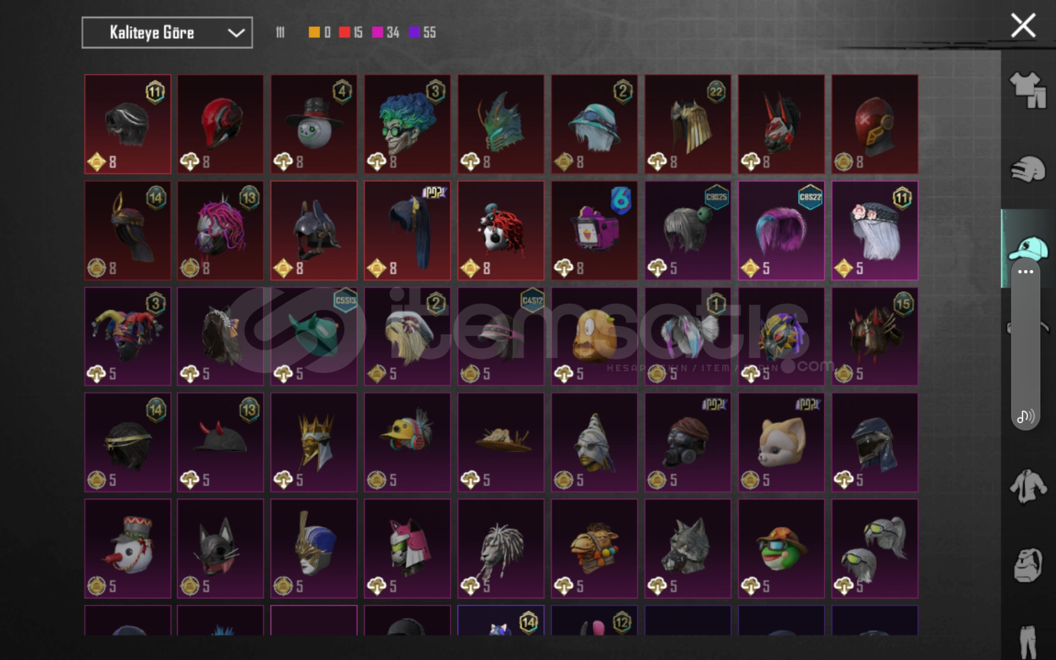Open the jacket category icon
This screenshot has width=1056, height=660.
click(1027, 486)
